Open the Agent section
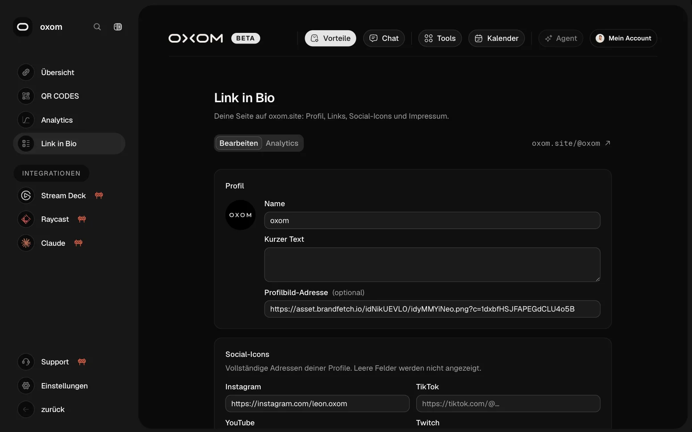 tap(561, 38)
